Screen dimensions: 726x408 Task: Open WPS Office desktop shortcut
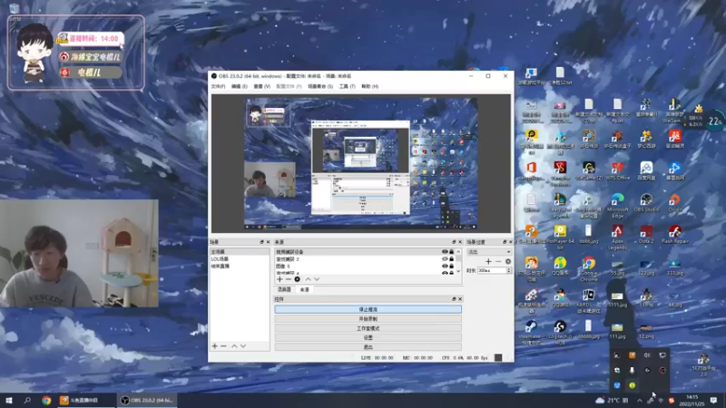tap(617, 171)
